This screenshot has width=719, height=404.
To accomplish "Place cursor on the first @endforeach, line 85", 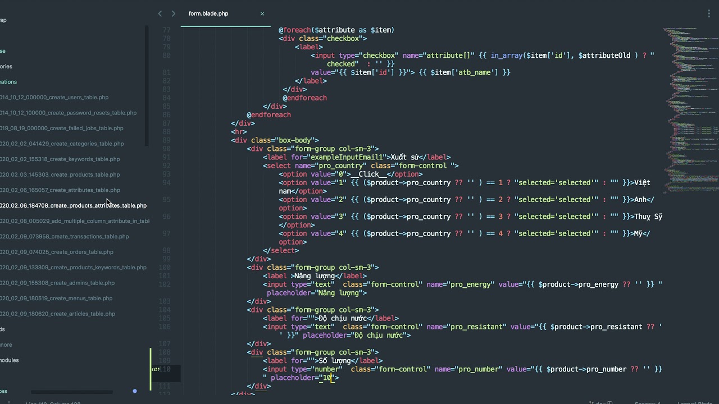I will click(304, 98).
